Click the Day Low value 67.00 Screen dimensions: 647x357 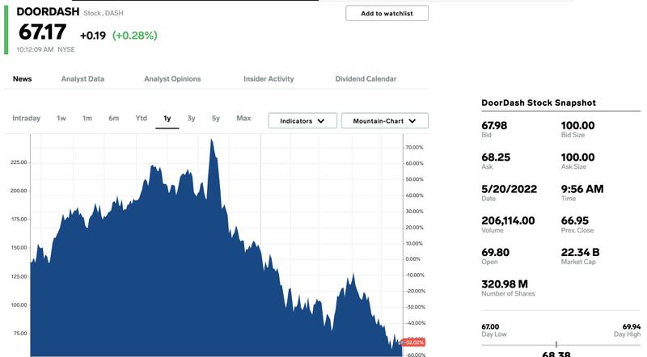490,326
